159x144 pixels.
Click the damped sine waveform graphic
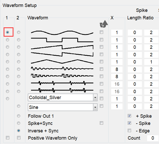tap(62, 69)
